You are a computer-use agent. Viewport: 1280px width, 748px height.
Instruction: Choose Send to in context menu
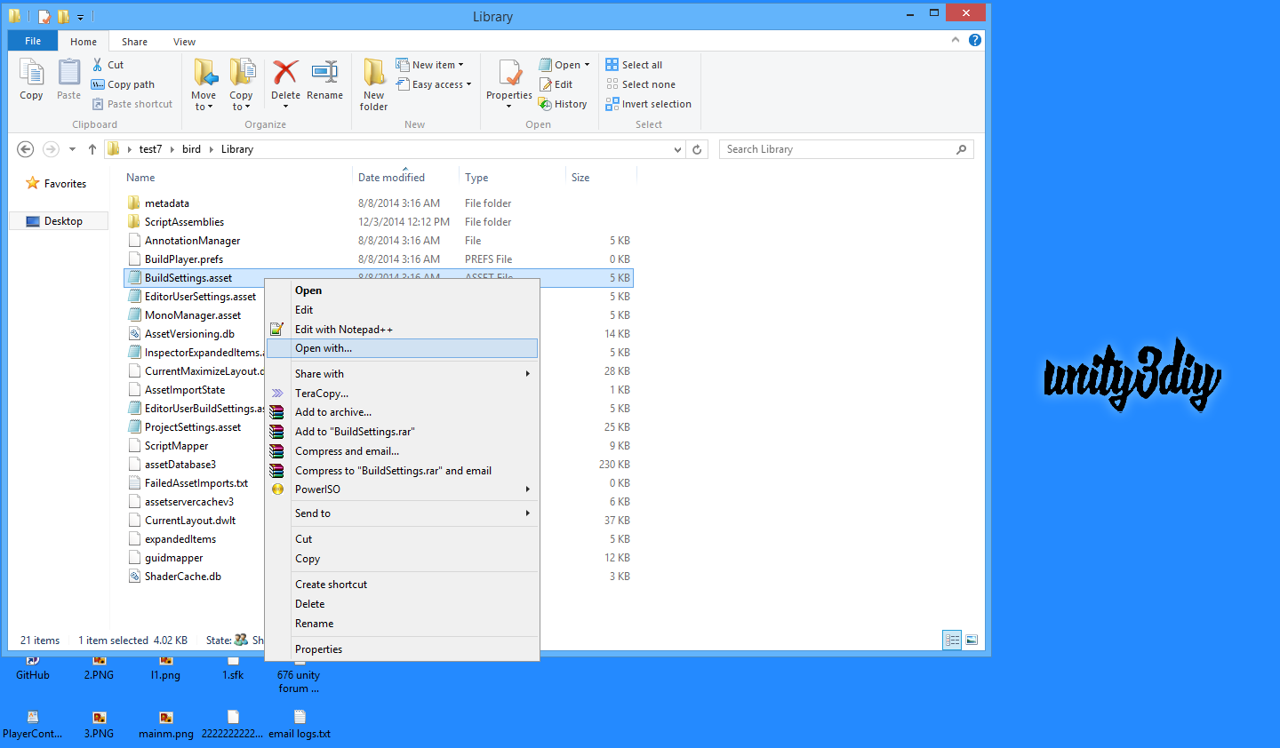pyautogui.click(x=404, y=513)
